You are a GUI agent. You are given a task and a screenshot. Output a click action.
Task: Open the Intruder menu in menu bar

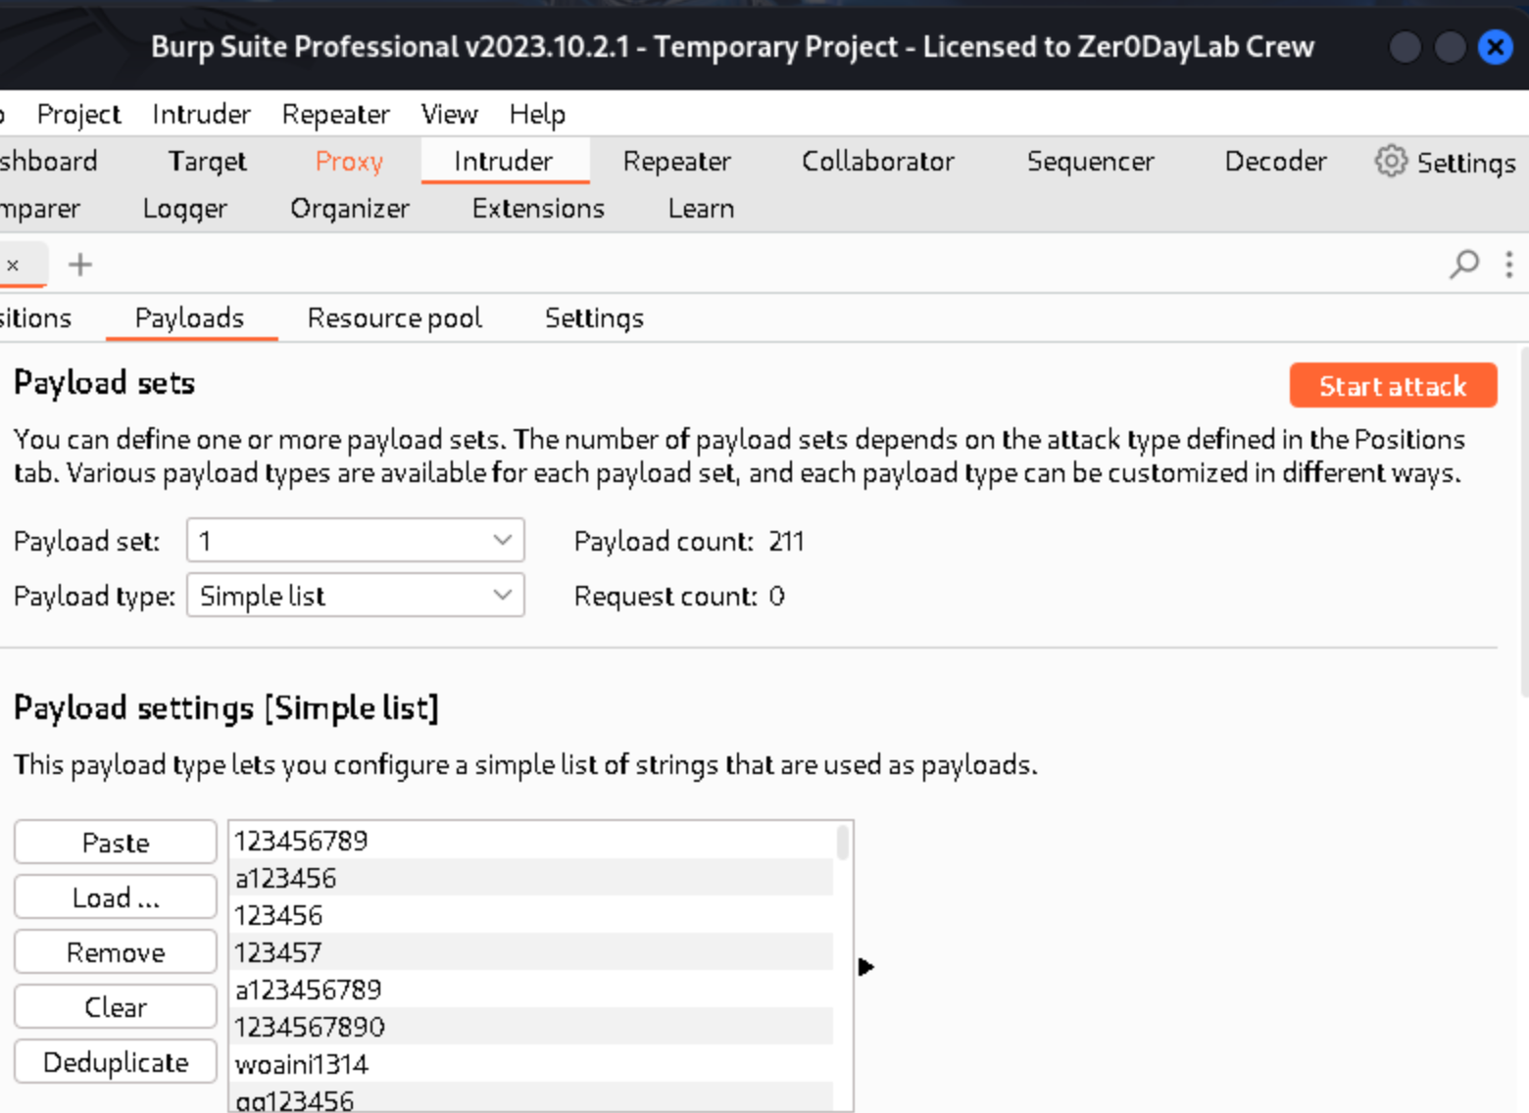pyautogui.click(x=201, y=115)
